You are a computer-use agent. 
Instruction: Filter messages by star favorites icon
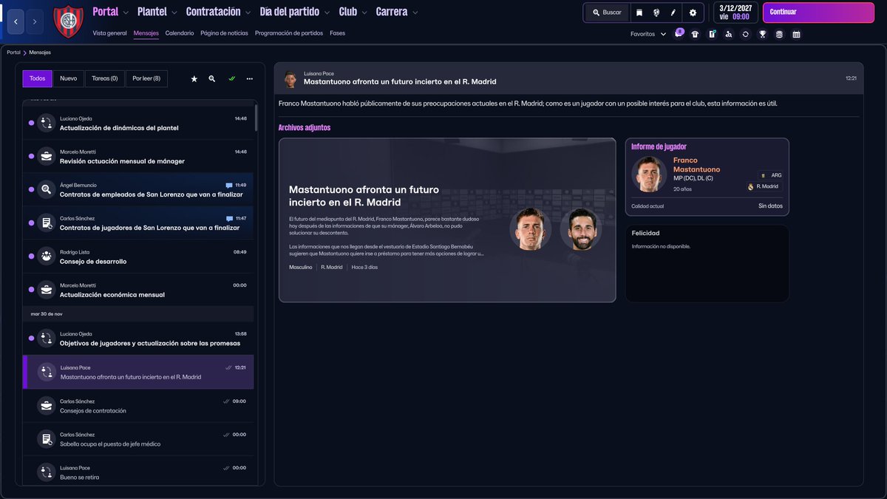pyautogui.click(x=194, y=78)
